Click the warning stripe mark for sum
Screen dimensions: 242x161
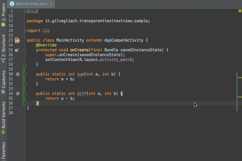[x=240, y=78]
